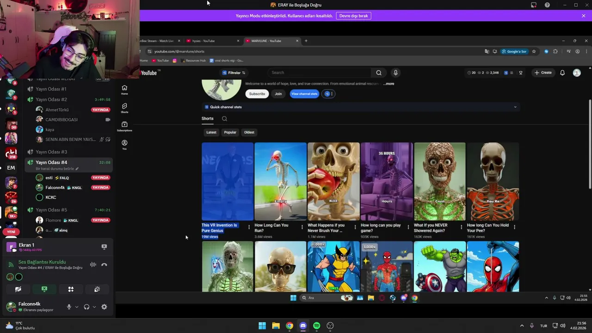The image size is (592, 333).
Task: Open a new Chrome tab
Action: tap(306, 41)
